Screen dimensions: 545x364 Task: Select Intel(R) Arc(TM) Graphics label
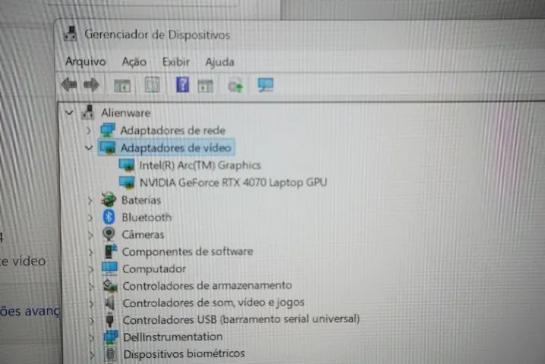pyautogui.click(x=200, y=165)
